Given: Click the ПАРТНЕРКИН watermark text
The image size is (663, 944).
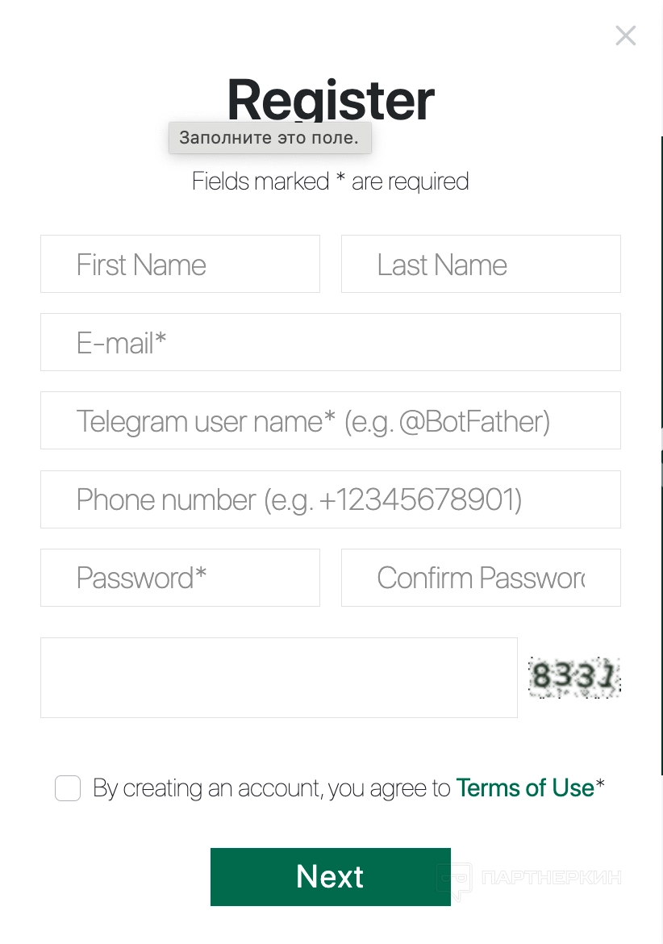Looking at the screenshot, I should click(552, 878).
